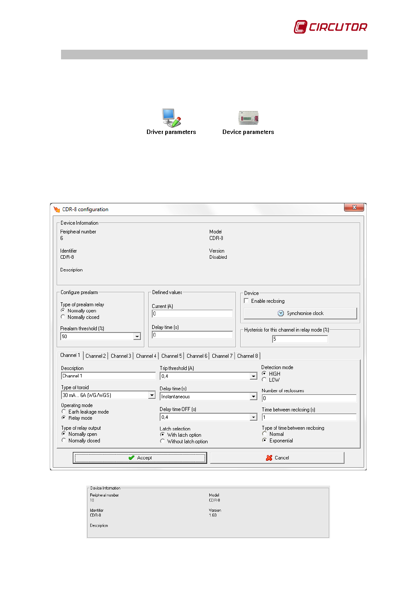
Task: Switch to the Channel 7 tab
Action: click(222, 356)
